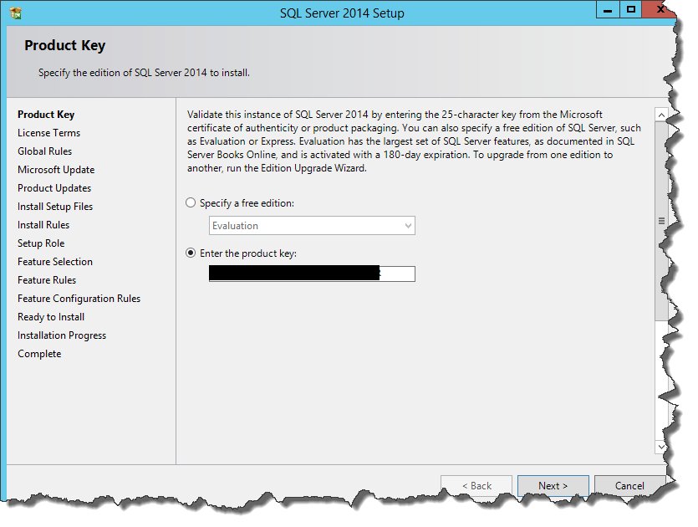
Task: Click the product key input field
Action: tap(311, 274)
